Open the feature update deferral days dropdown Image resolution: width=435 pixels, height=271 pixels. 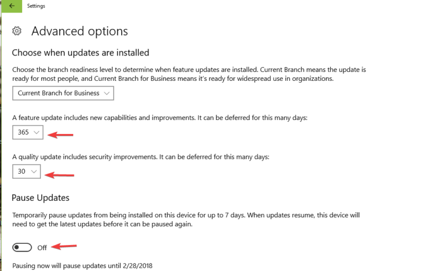tap(28, 132)
